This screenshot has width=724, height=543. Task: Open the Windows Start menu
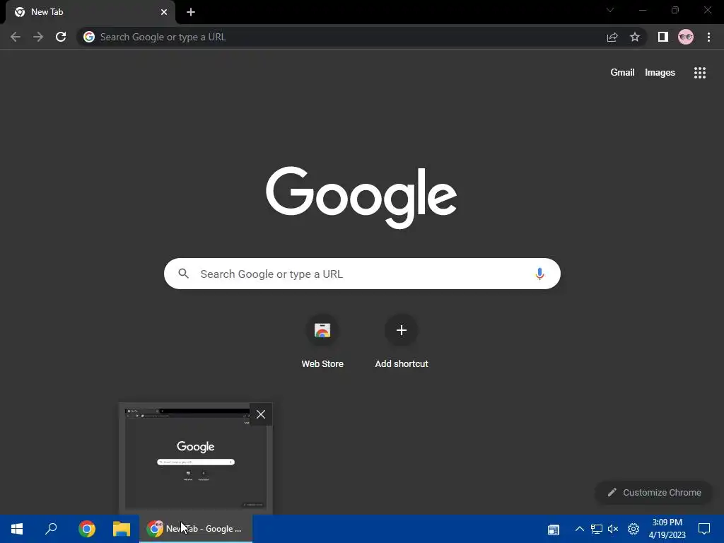tap(17, 529)
